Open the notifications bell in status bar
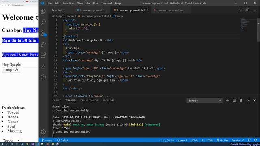This screenshot has width=260, height=146. click(x=256, y=140)
